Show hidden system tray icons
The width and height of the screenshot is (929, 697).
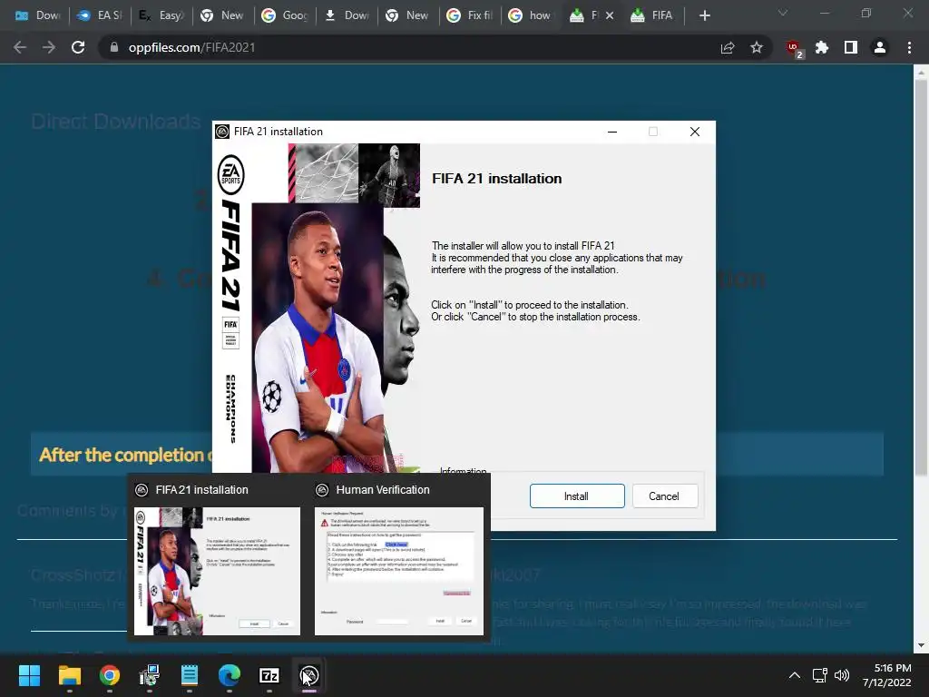point(795,675)
